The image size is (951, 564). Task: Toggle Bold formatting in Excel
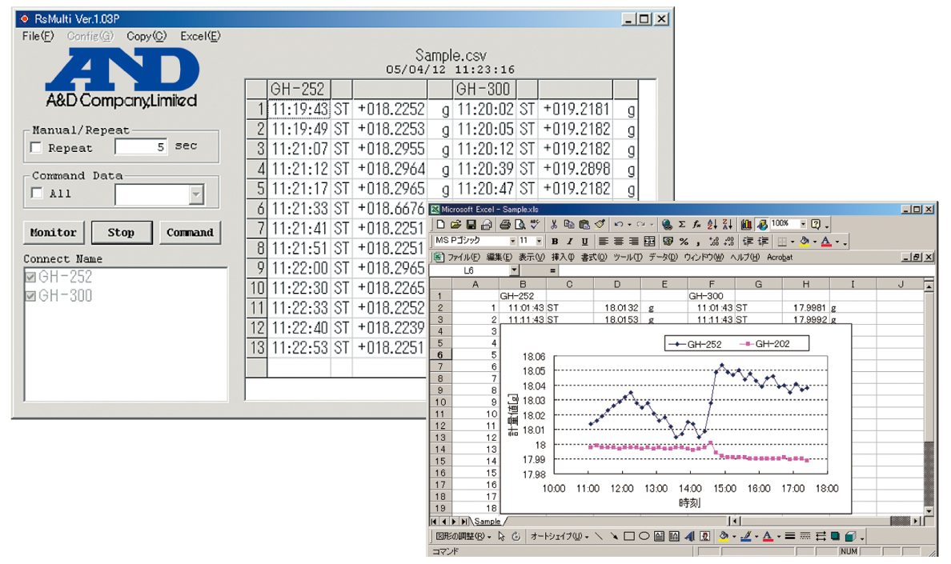[x=554, y=241]
